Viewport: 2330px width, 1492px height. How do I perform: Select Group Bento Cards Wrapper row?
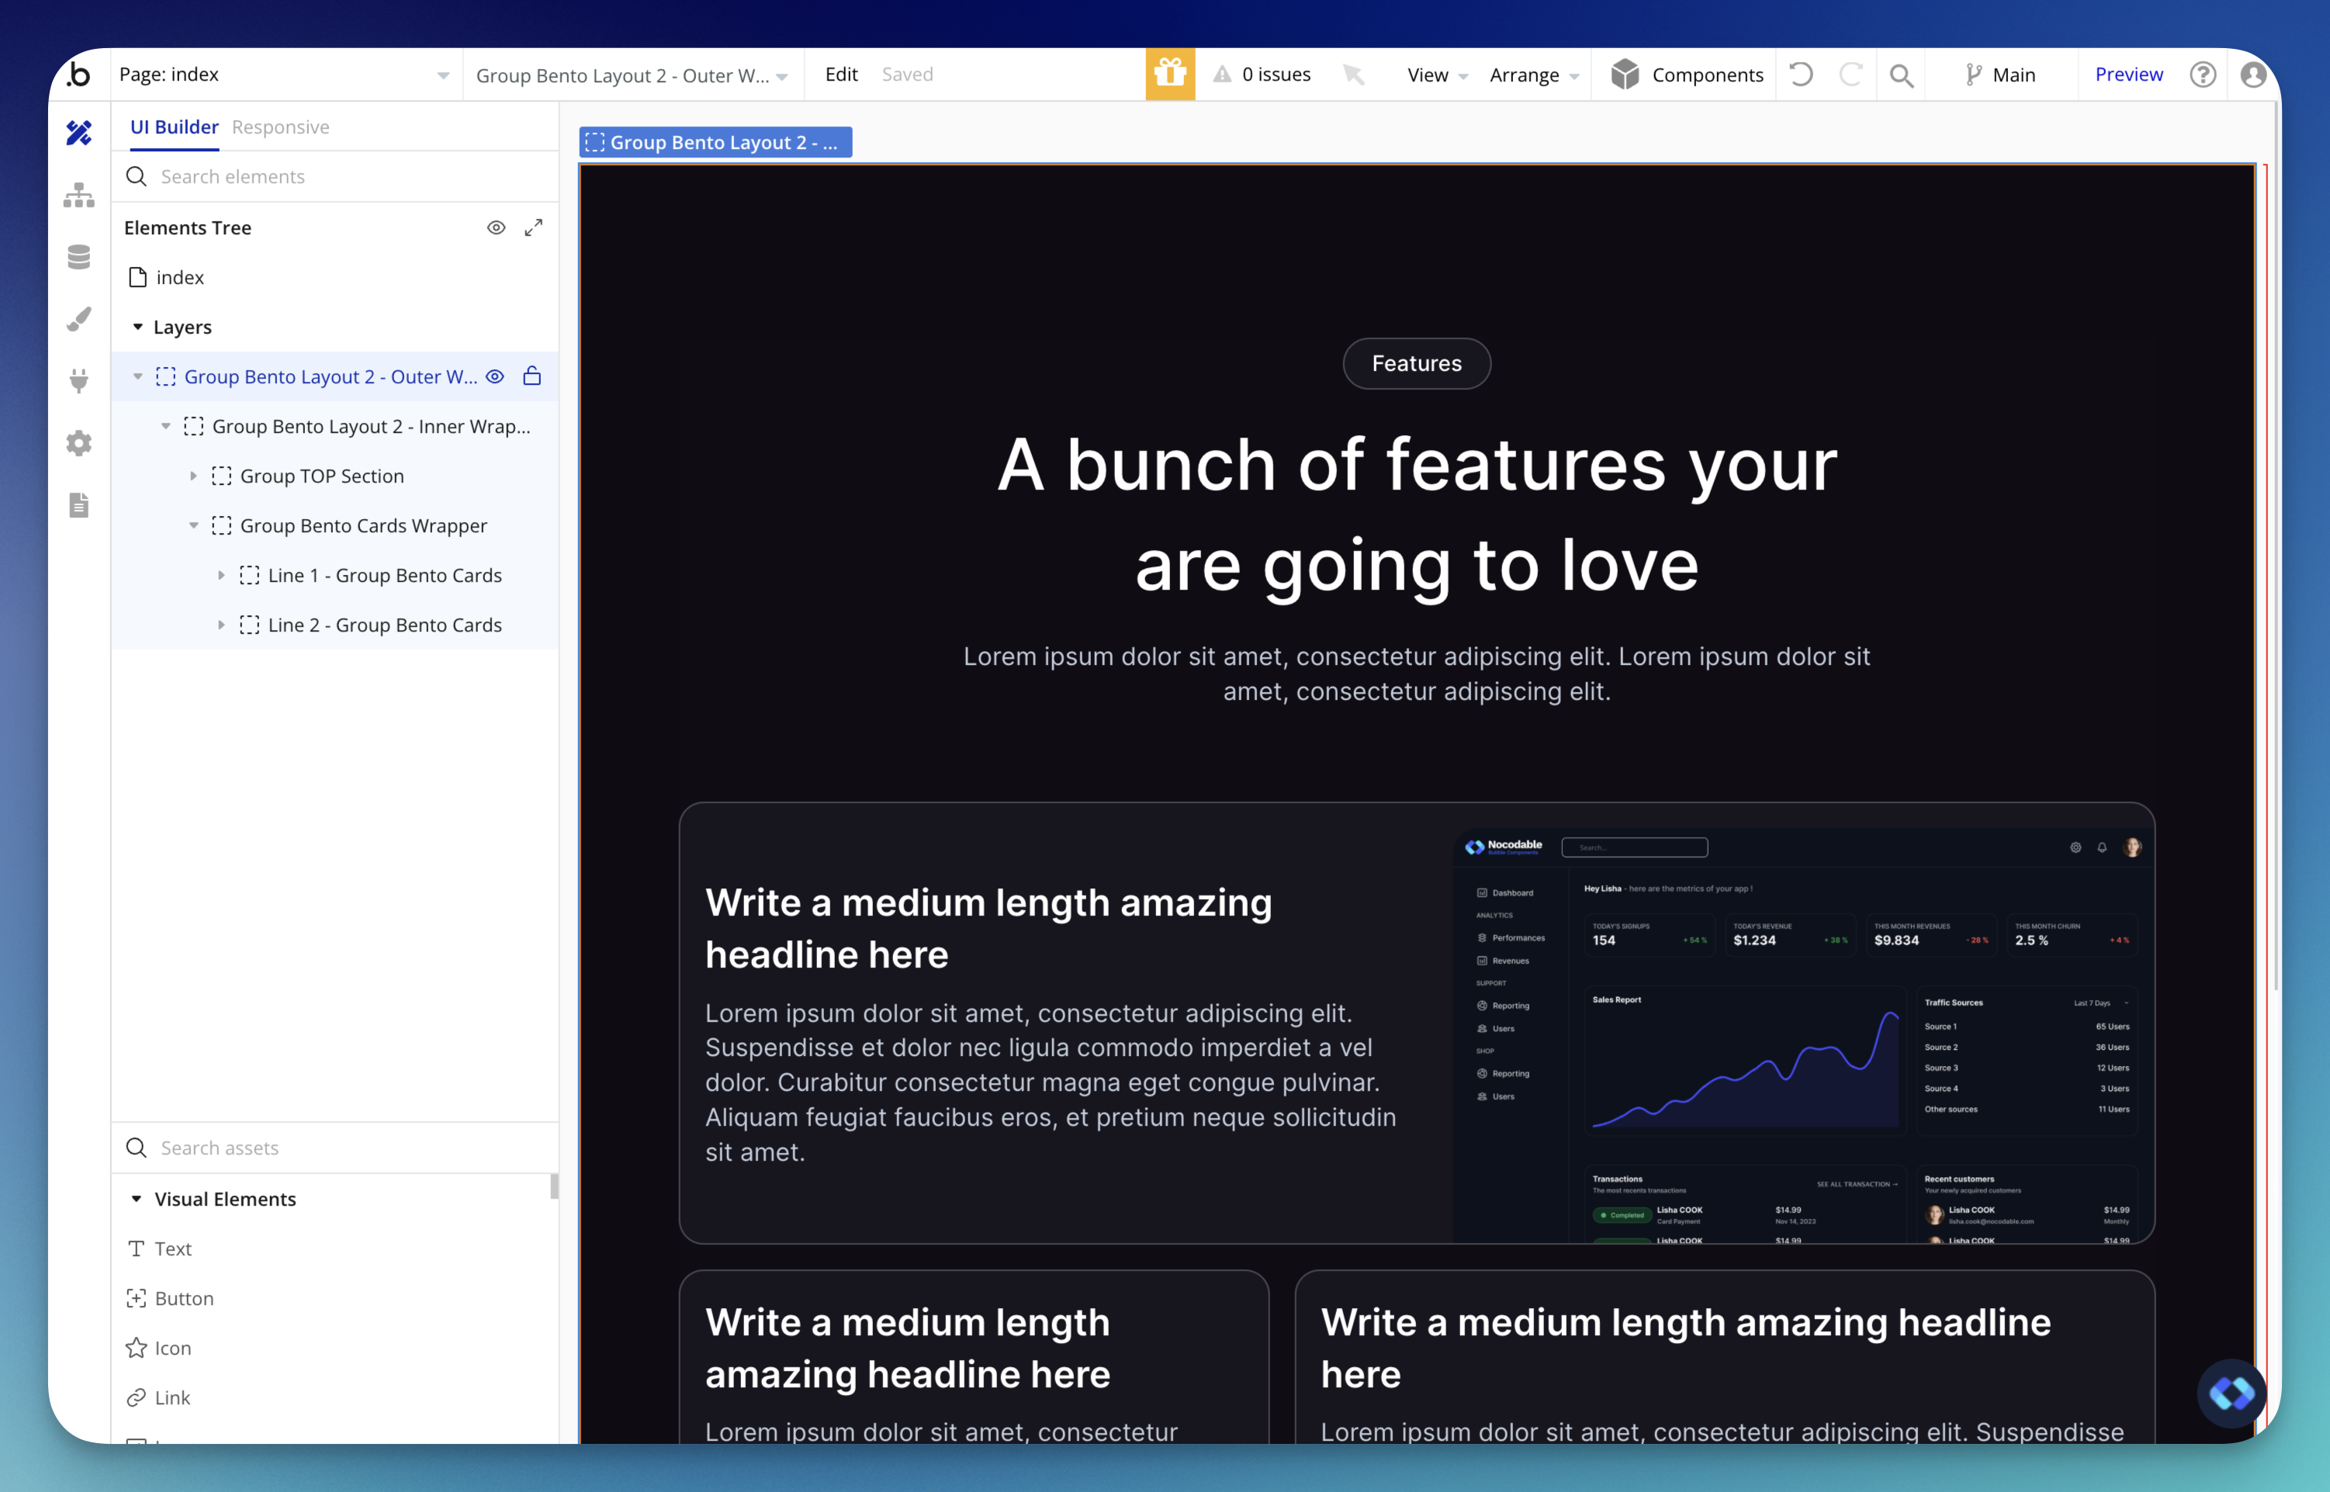click(335, 525)
